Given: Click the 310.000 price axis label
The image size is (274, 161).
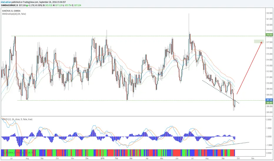Looking at the screenshot, I should [269, 83].
